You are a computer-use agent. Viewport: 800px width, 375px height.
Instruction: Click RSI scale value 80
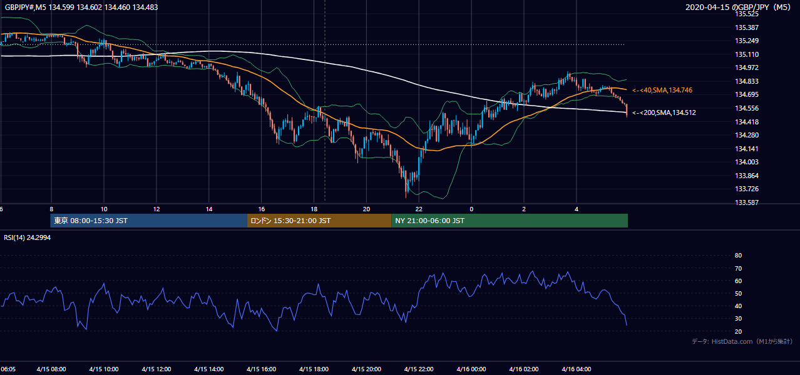pyautogui.click(x=738, y=256)
